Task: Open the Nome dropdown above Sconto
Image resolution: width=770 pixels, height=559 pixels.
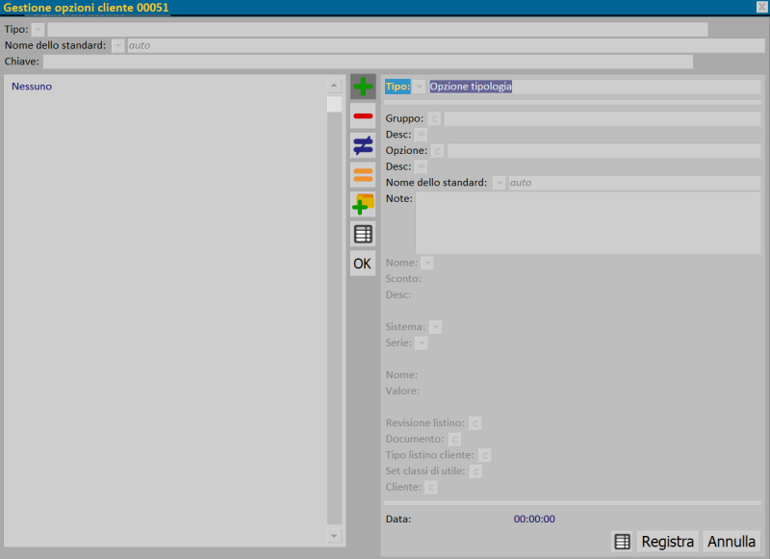Action: [x=427, y=263]
